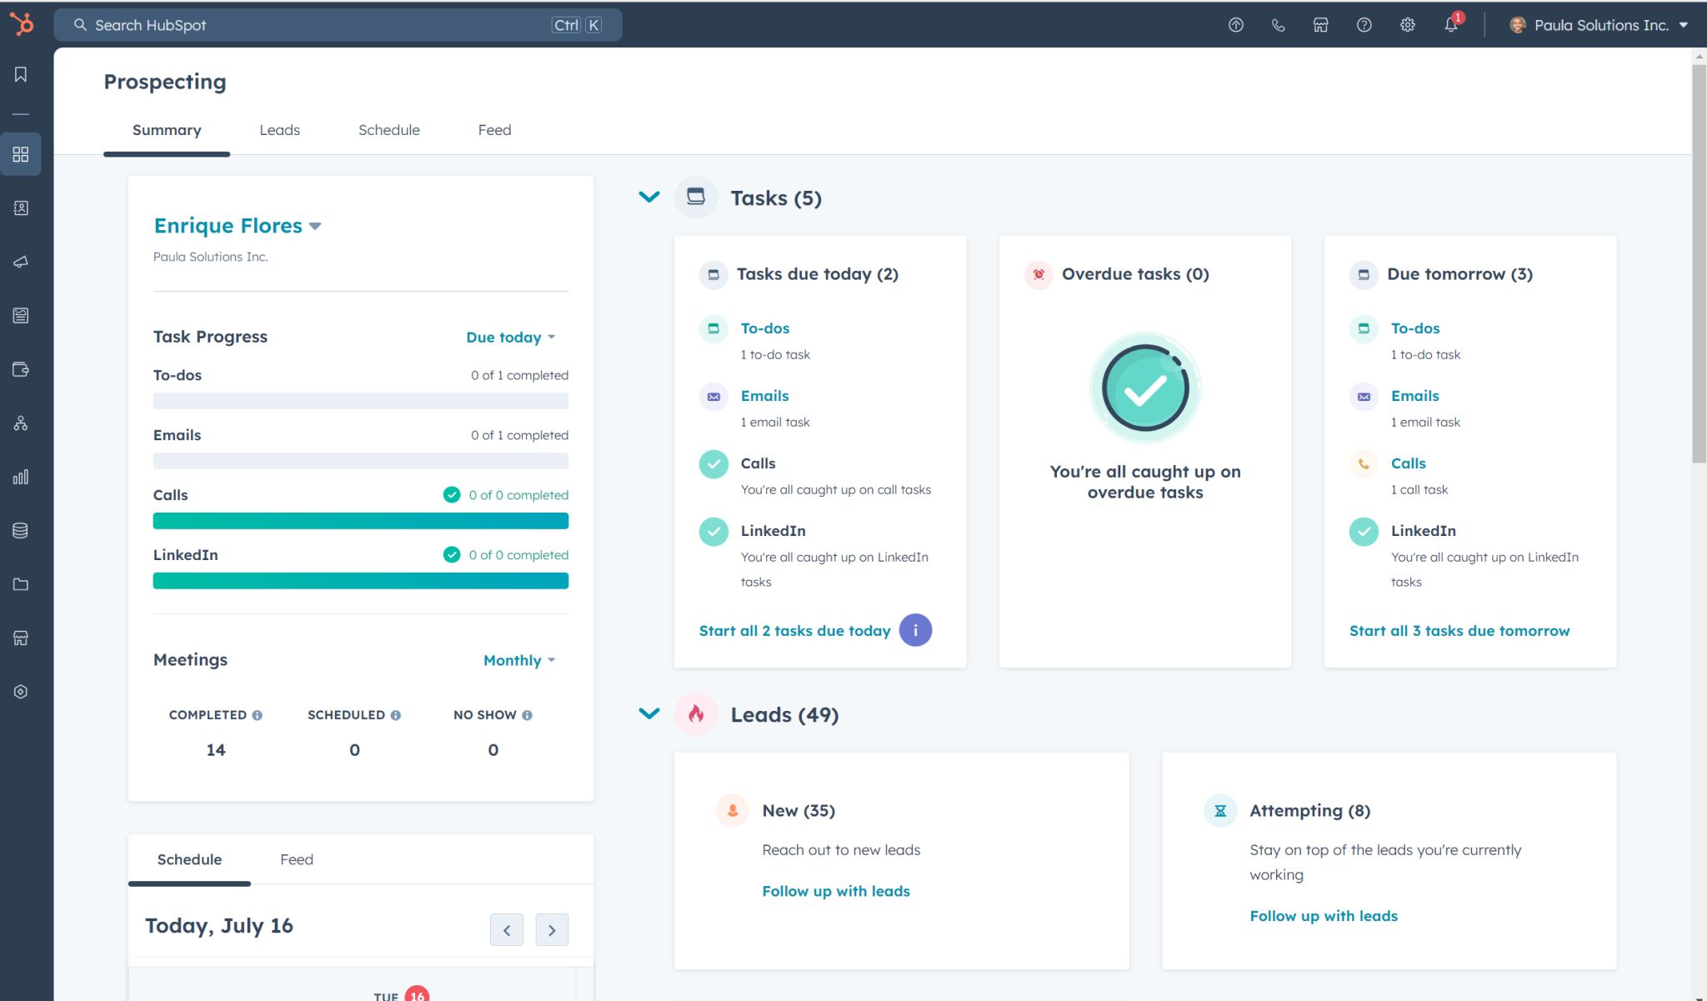Open notifications bell icon
Image resolution: width=1707 pixels, height=1001 pixels.
(x=1451, y=25)
